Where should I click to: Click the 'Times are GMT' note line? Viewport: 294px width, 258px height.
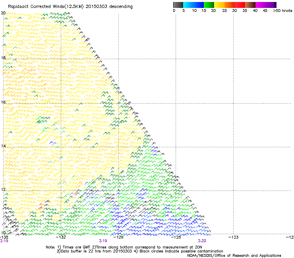(124, 247)
